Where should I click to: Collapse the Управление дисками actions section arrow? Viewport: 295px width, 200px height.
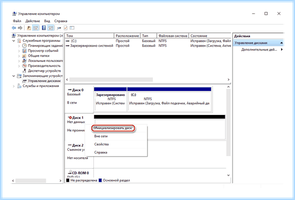pyautogui.click(x=281, y=43)
